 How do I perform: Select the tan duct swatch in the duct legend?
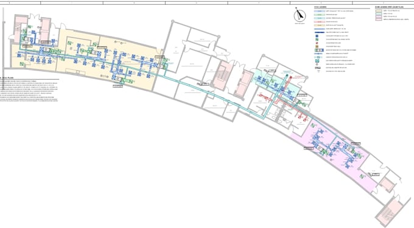point(320,26)
